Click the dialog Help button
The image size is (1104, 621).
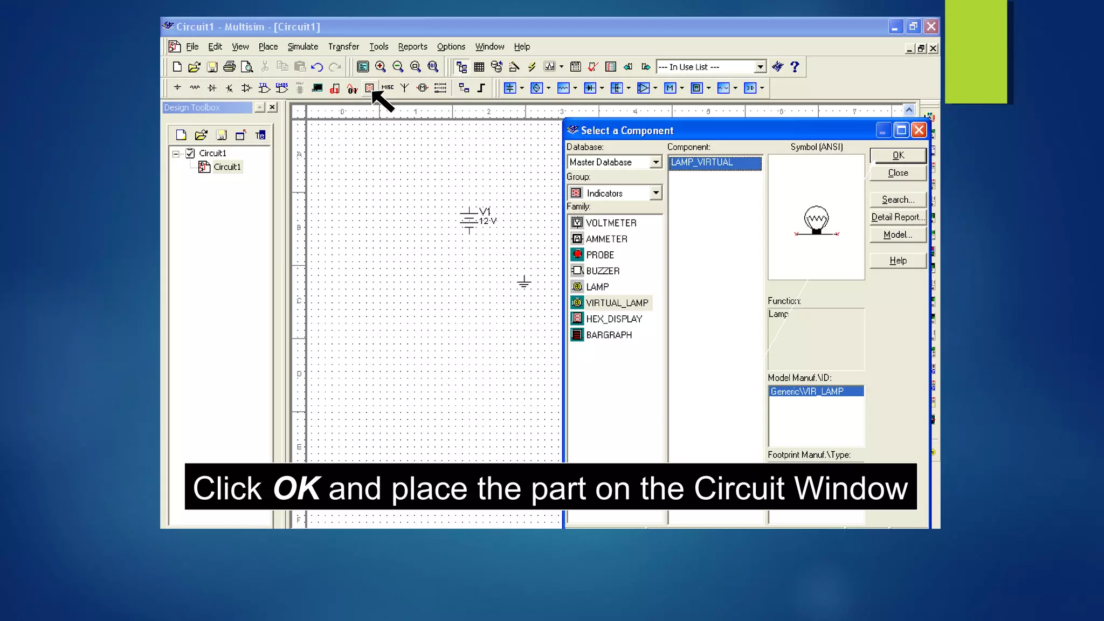pos(898,261)
